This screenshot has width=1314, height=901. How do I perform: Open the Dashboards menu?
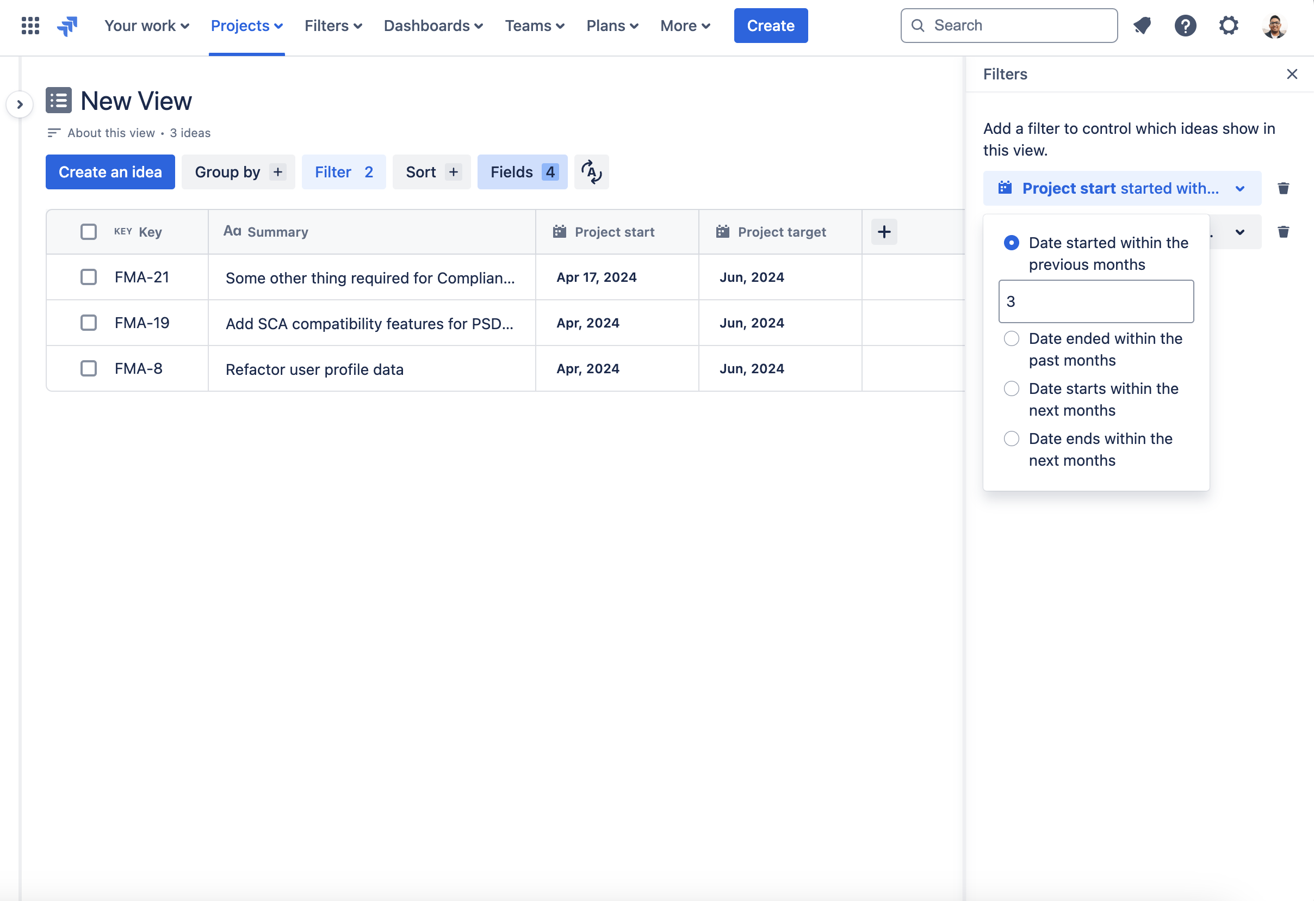coord(432,26)
